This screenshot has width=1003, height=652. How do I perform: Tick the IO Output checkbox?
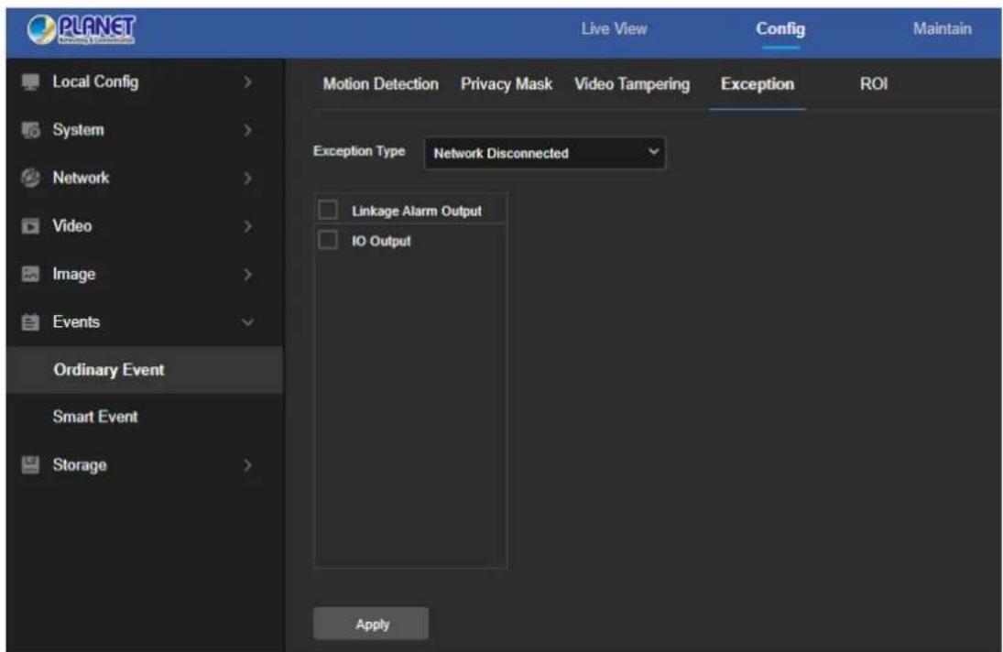click(328, 240)
